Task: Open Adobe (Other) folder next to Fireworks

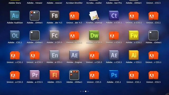Action: click(x=153, y=35)
